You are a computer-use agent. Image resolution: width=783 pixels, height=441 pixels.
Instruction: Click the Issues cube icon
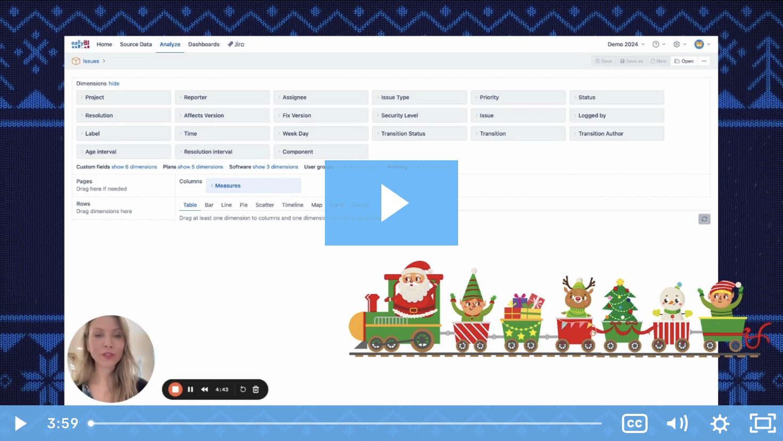[x=76, y=61]
